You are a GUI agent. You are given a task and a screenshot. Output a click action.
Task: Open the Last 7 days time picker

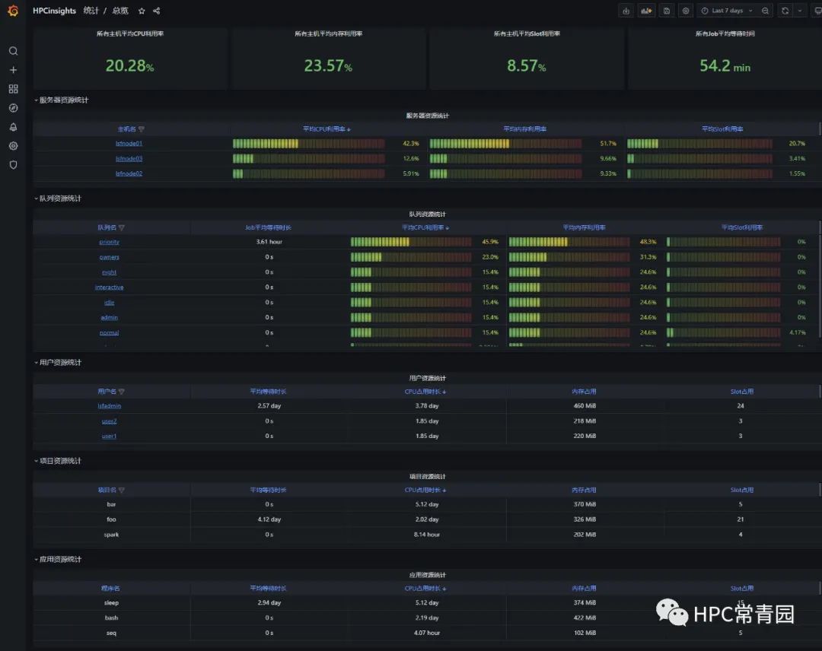[x=727, y=11]
